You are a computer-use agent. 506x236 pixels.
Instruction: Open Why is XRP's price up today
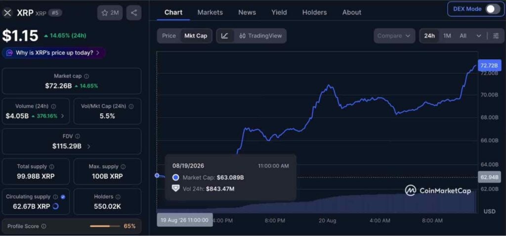click(53, 53)
